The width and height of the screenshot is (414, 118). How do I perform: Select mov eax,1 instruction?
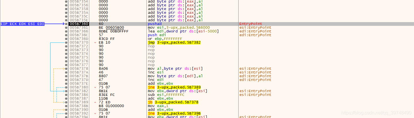158,106
